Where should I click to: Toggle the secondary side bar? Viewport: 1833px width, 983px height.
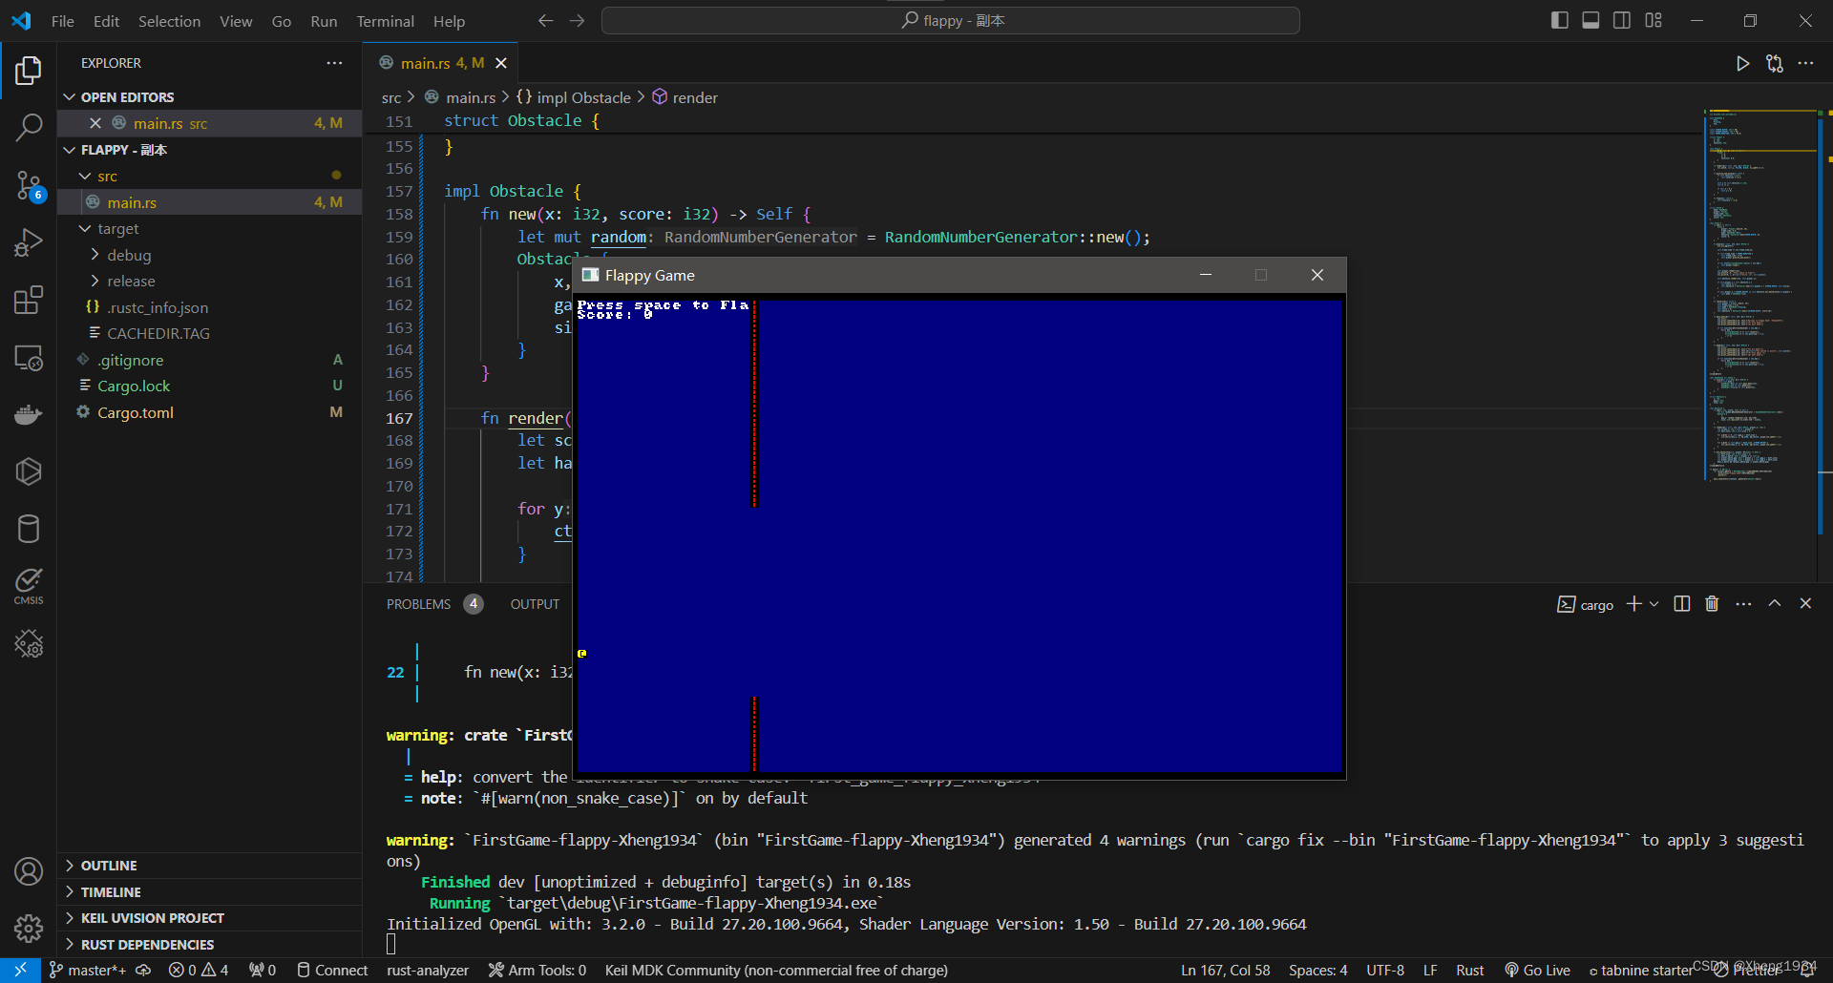click(x=1622, y=20)
